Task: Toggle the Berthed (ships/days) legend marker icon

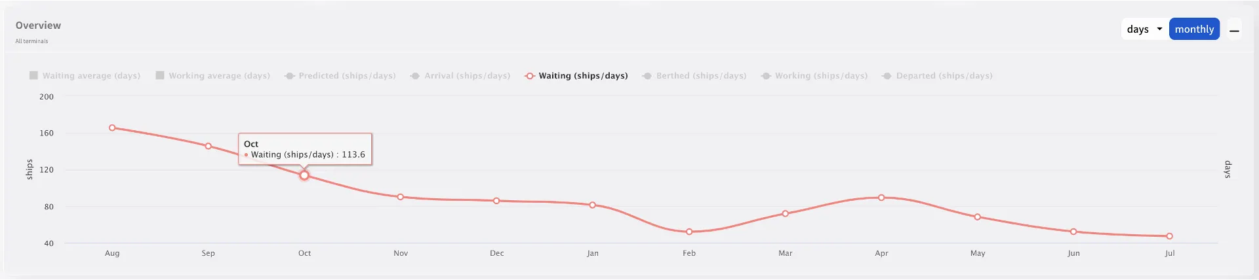Action: [647, 76]
